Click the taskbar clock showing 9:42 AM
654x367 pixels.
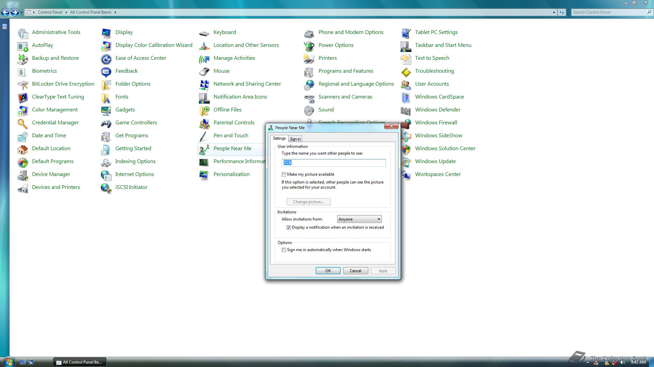pyautogui.click(x=638, y=362)
